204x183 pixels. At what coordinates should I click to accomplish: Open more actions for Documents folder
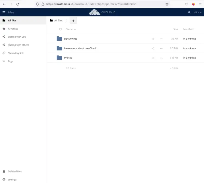(x=161, y=39)
